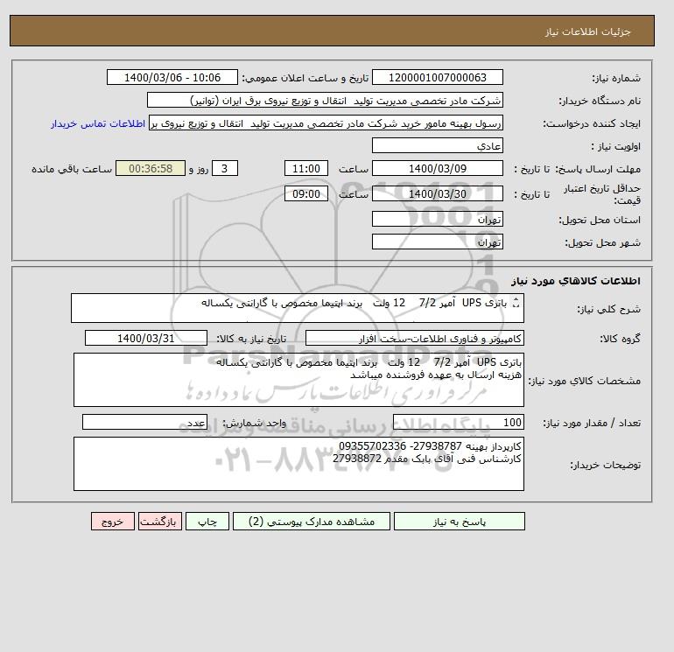Click the validity hour field 09:00

point(306,193)
